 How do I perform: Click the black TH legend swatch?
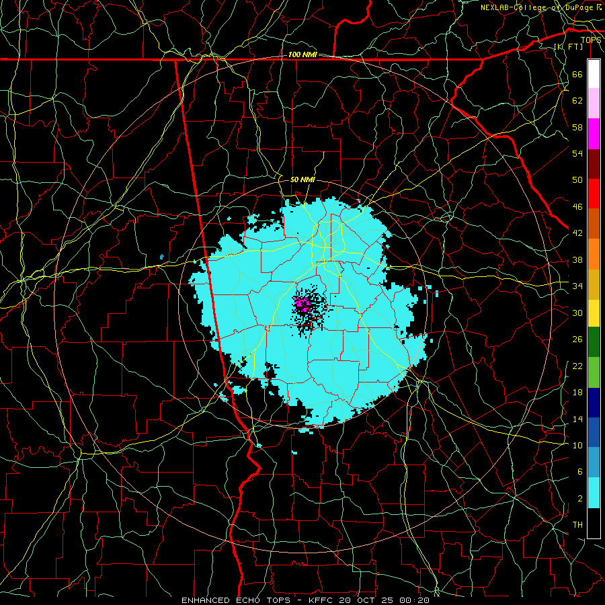tap(594, 523)
